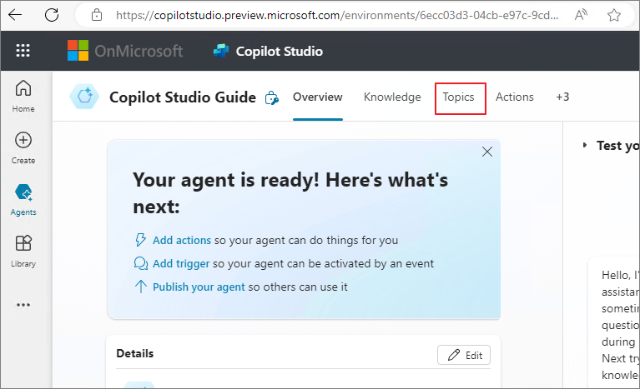Switch to the Knowledge tab
Screen dimensions: 640x389
(392, 97)
